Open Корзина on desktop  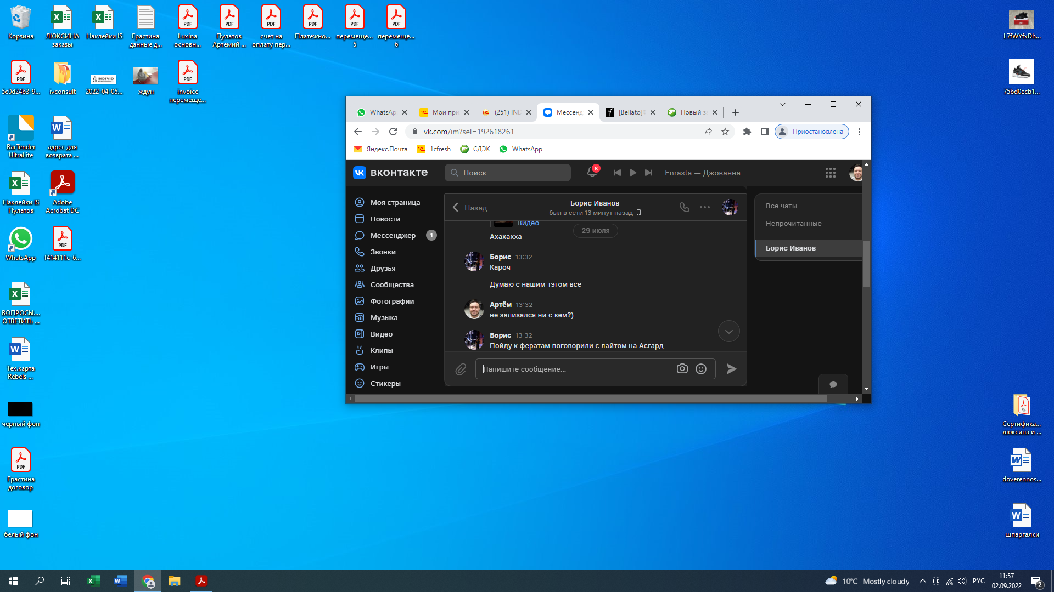click(x=21, y=23)
